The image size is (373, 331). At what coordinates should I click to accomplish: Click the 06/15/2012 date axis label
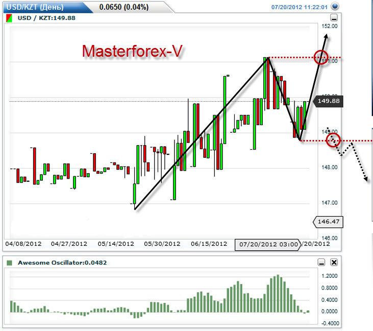(x=209, y=244)
